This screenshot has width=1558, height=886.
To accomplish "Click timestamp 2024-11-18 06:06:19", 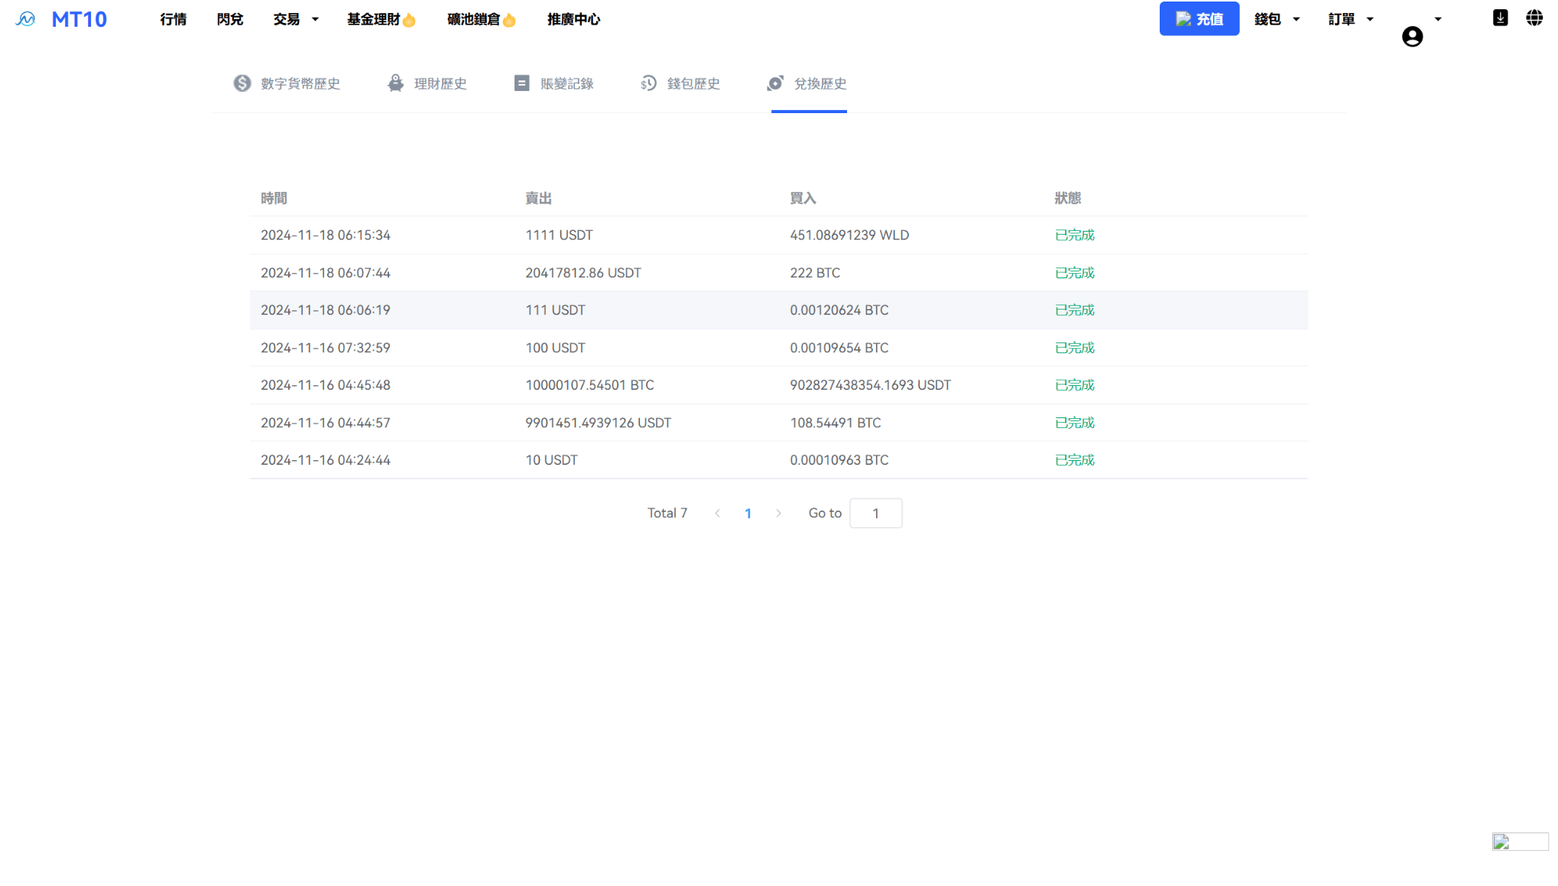I will pyautogui.click(x=326, y=310).
